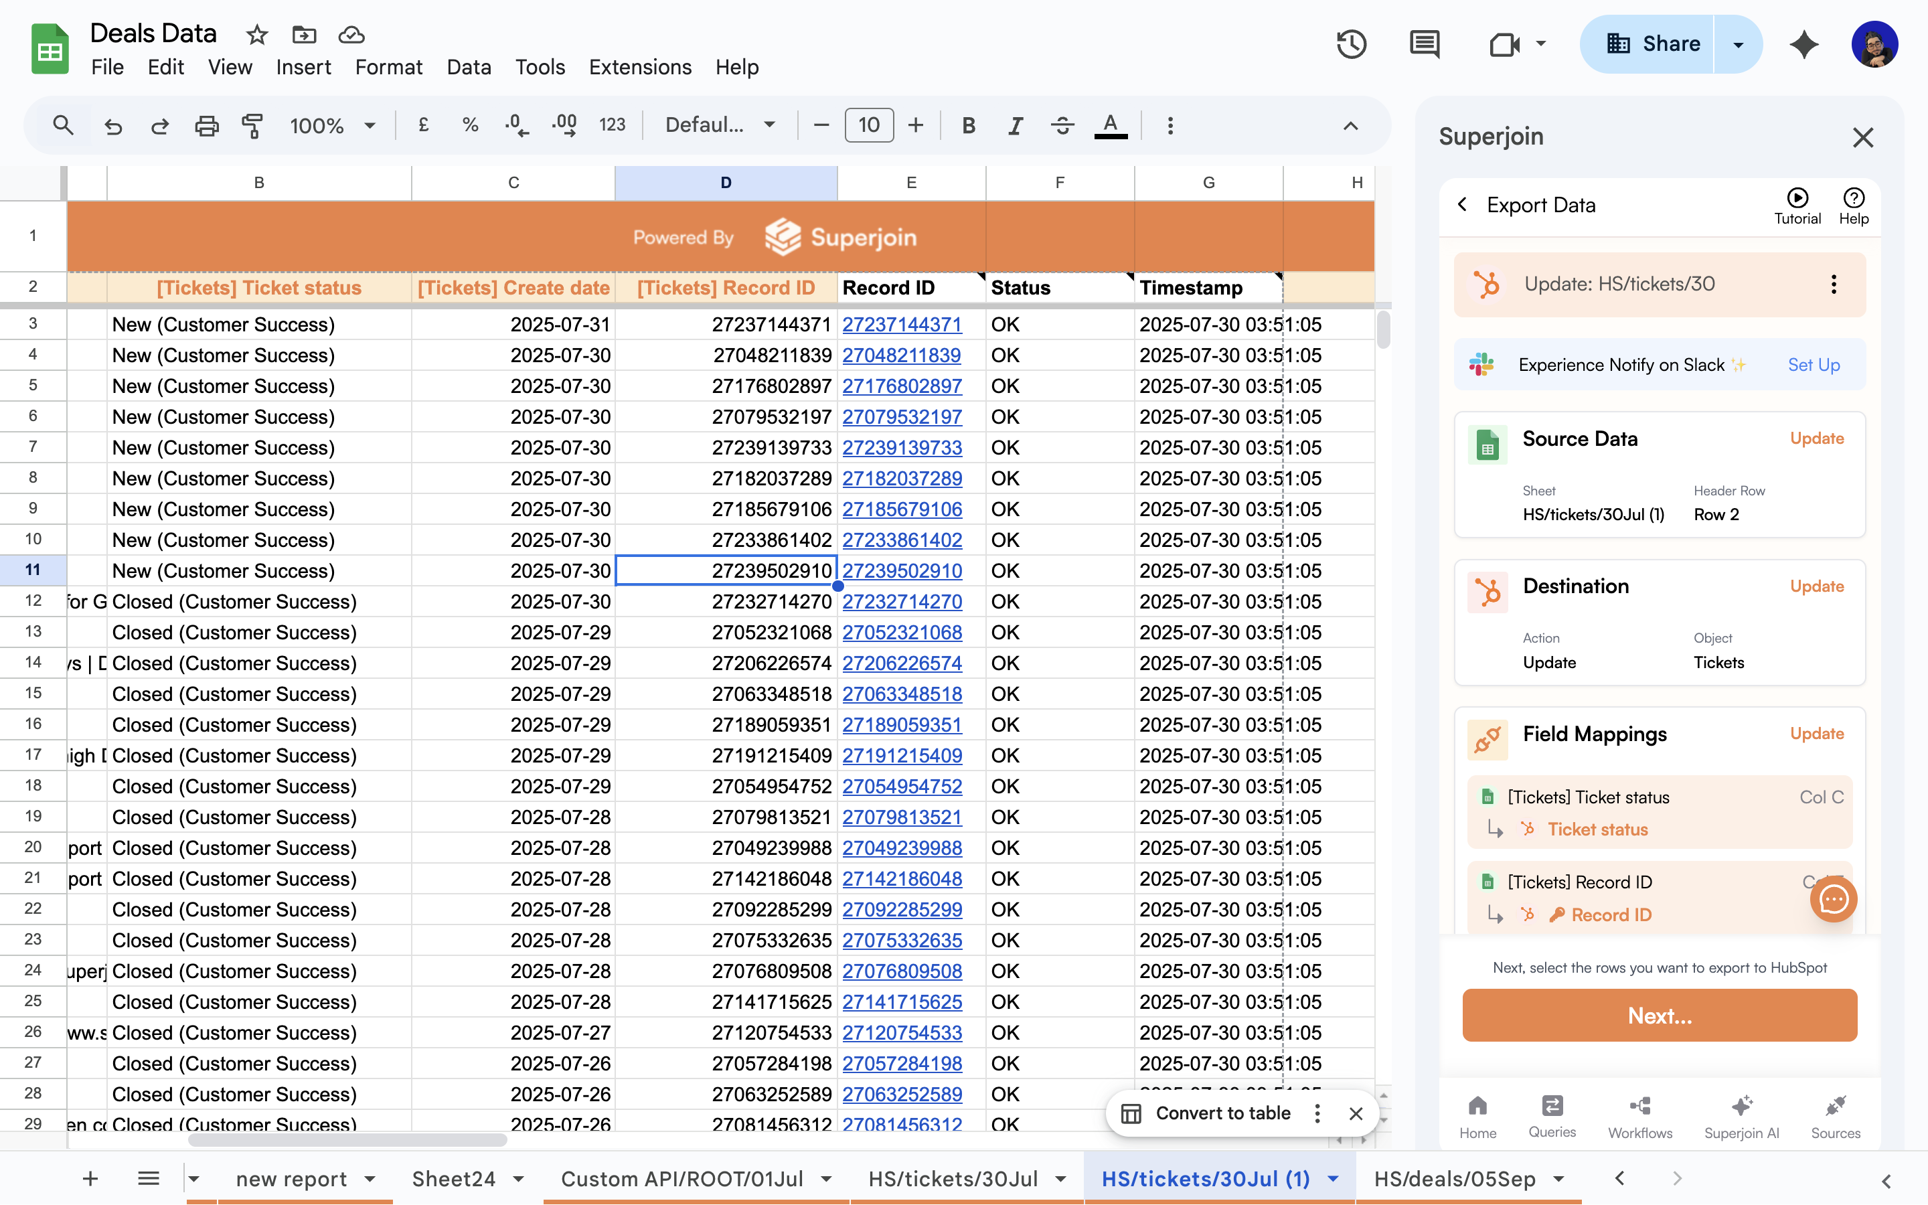This screenshot has height=1205, width=1928.
Task: Click the orange Next... button
Action: 1660,1014
